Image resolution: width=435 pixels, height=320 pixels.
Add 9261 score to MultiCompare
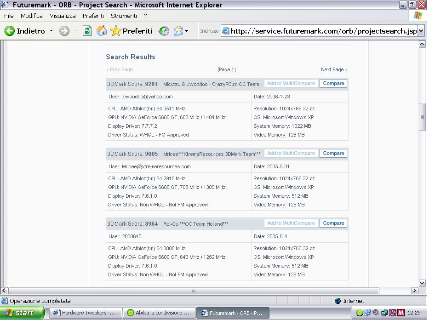291,84
